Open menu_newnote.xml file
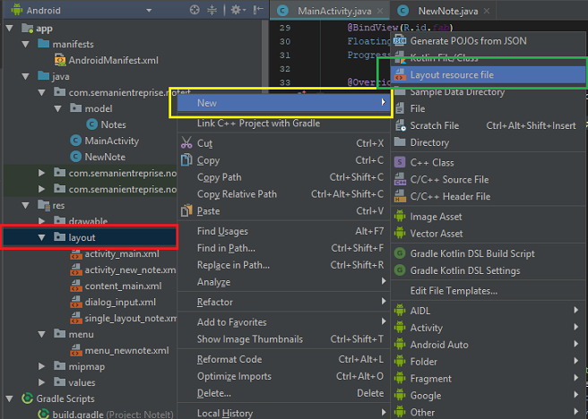Viewport: 588px width, 419px height. (119, 350)
